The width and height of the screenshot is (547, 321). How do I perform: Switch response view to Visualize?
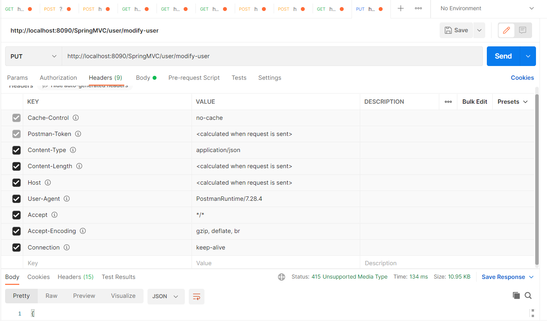tap(123, 296)
